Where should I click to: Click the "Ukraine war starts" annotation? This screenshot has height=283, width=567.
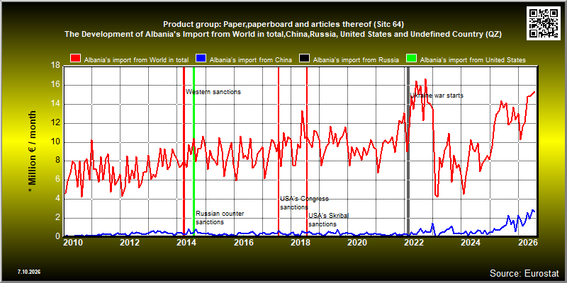coord(437,96)
